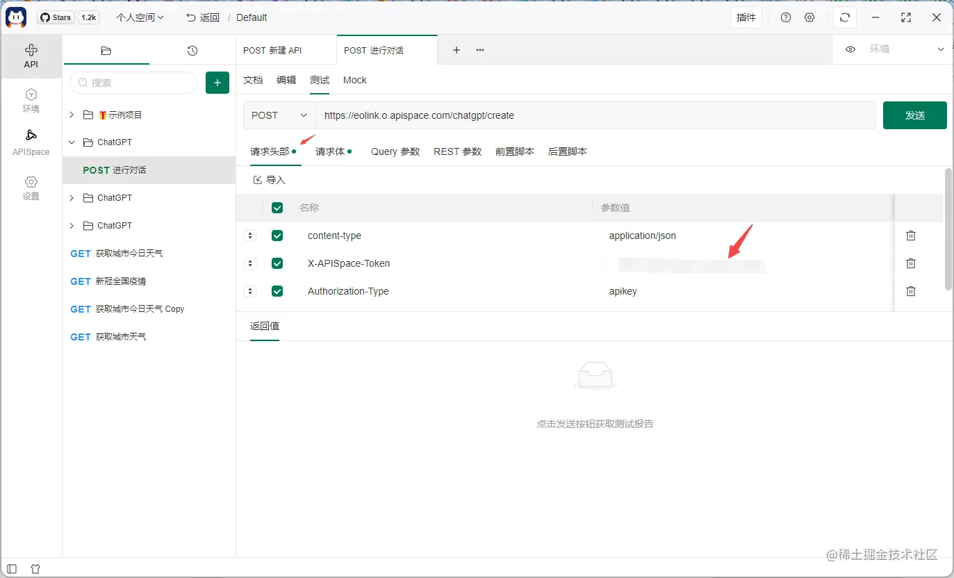Toggle the select-all header checkbox
The width and height of the screenshot is (954, 578).
(277, 208)
